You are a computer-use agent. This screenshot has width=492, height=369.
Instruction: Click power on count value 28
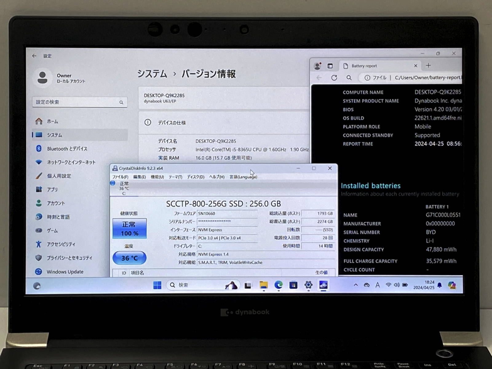tap(318, 238)
